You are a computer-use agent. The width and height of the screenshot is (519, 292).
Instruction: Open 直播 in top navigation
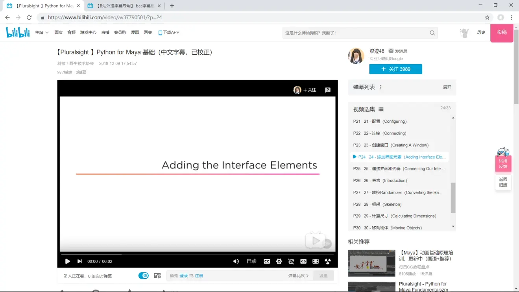(x=105, y=32)
